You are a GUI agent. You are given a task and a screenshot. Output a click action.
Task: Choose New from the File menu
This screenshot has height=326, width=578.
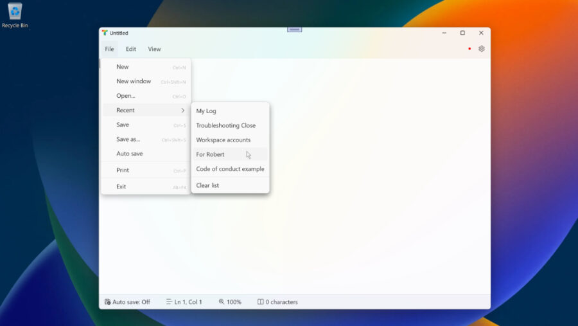(123, 67)
